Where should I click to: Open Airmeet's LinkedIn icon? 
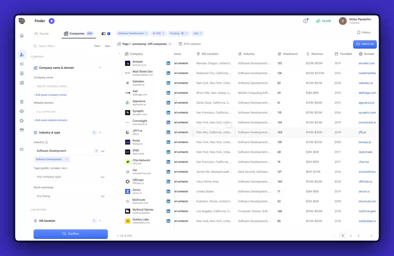(x=168, y=63)
